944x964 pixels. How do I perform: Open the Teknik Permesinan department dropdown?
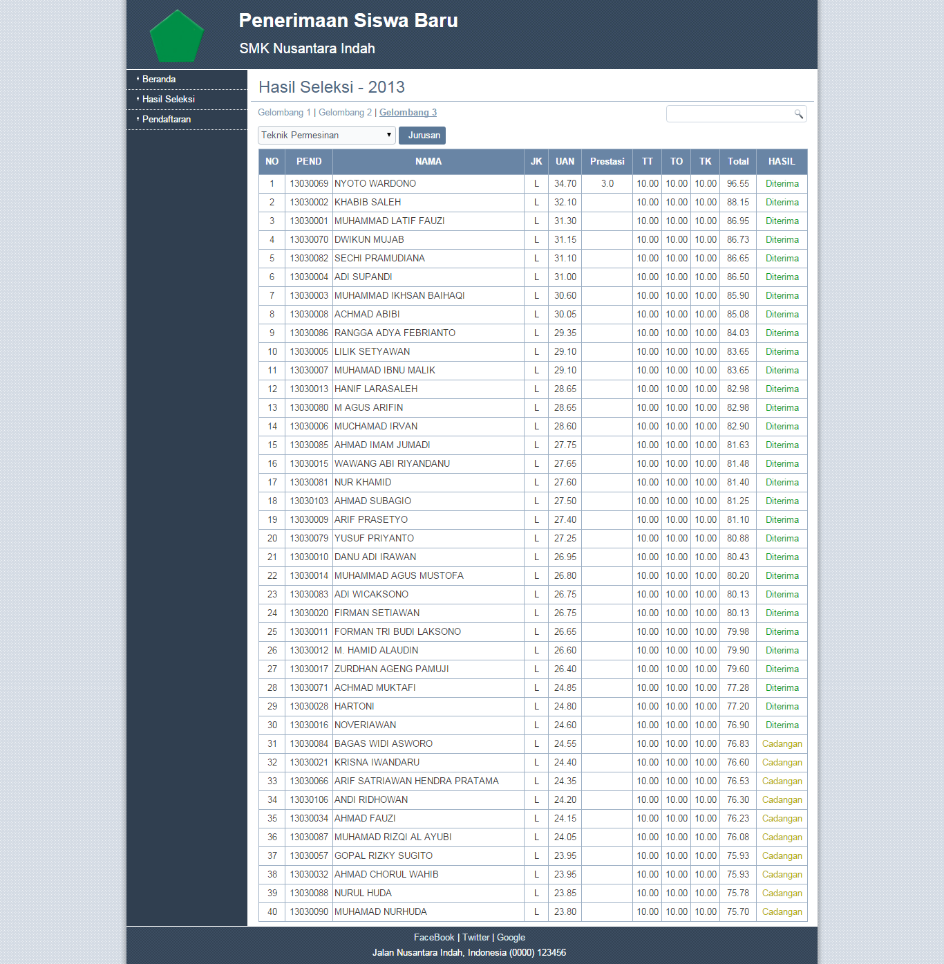327,135
